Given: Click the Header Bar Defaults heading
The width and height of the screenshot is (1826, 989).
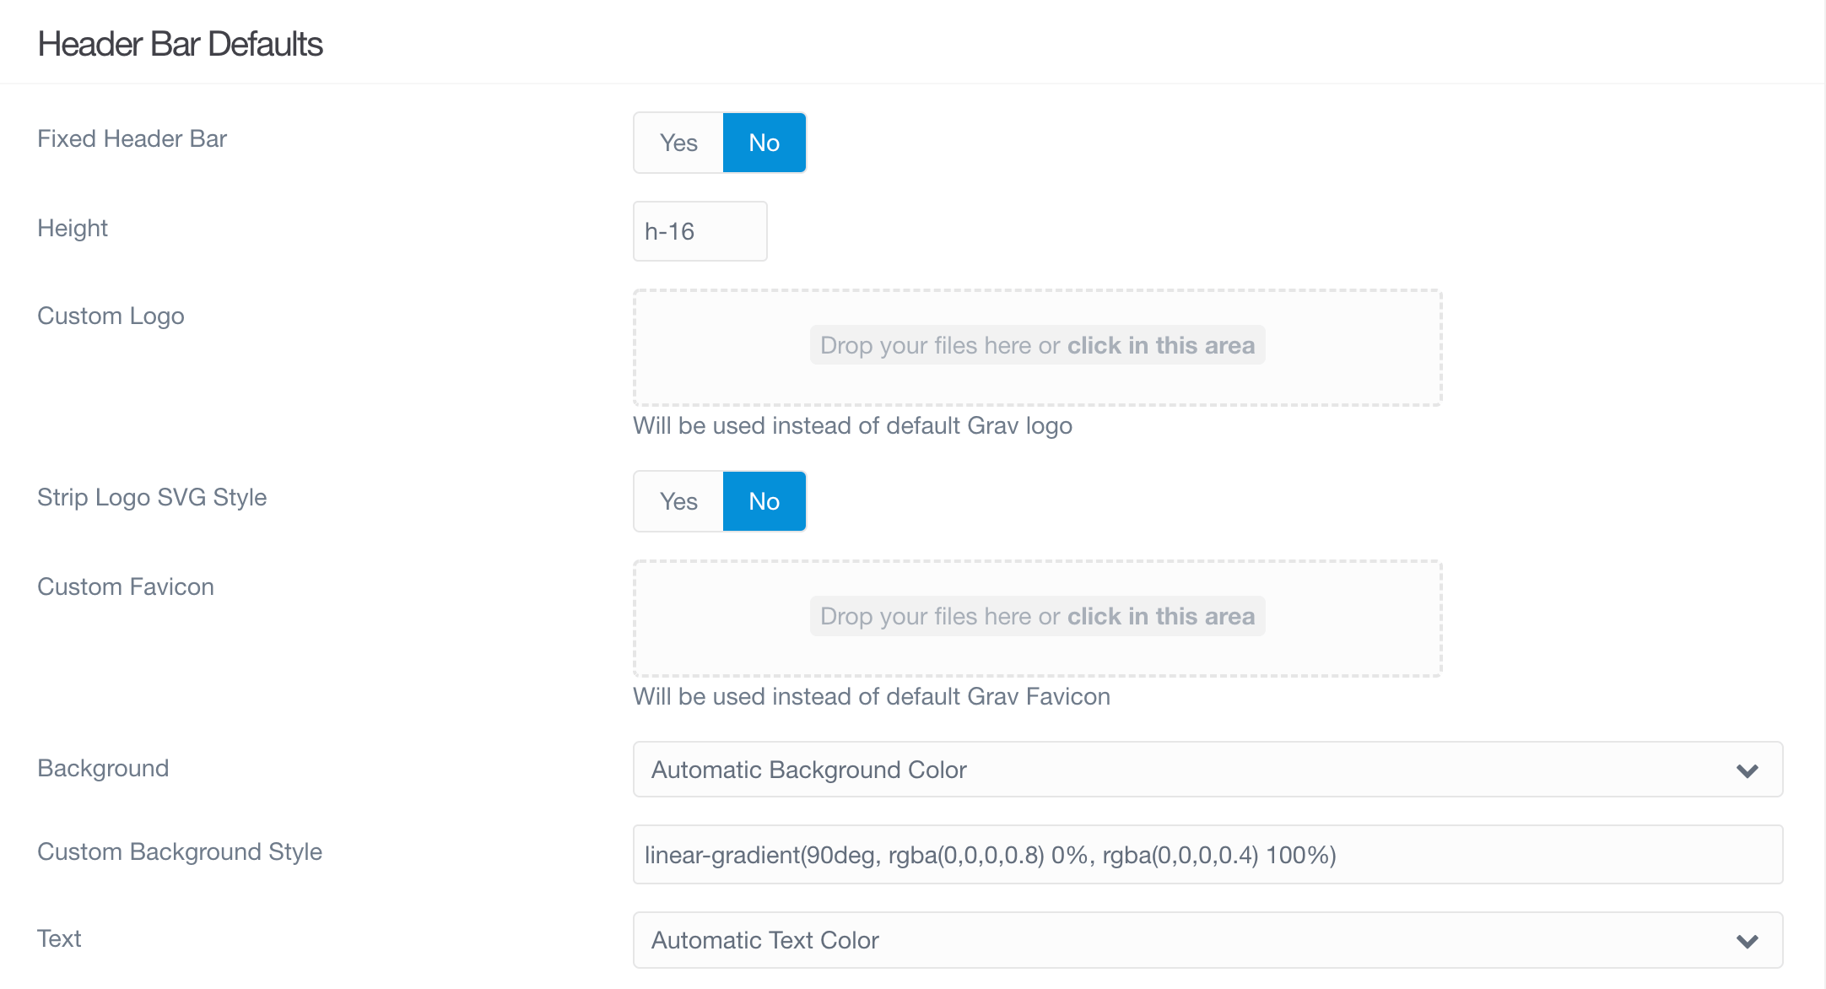Looking at the screenshot, I should click(181, 44).
